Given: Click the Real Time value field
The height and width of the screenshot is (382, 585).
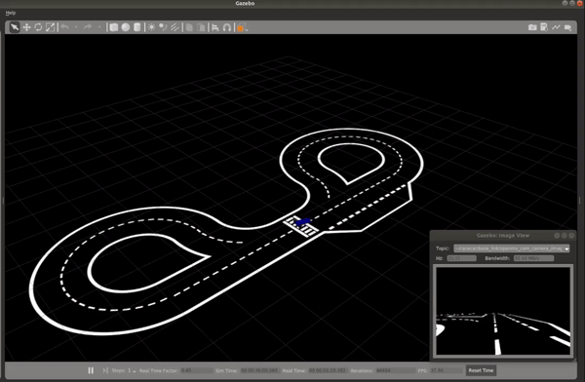Looking at the screenshot, I should 328,370.
